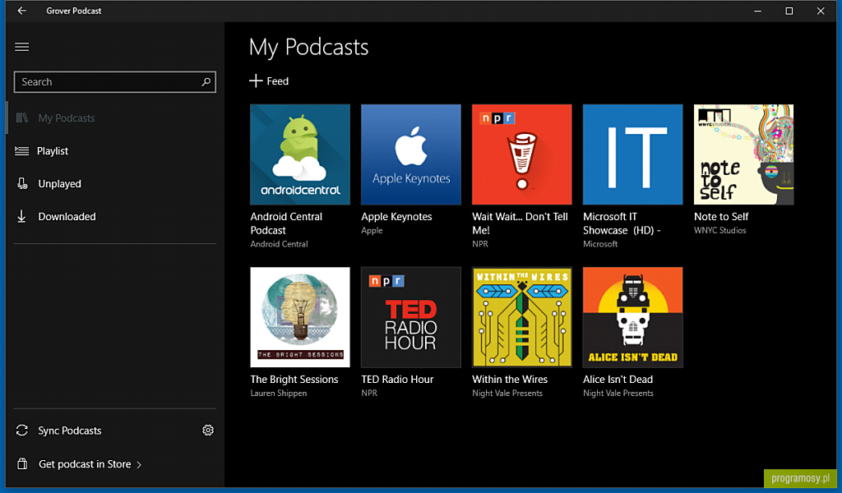Open Note to Self cover art

743,154
